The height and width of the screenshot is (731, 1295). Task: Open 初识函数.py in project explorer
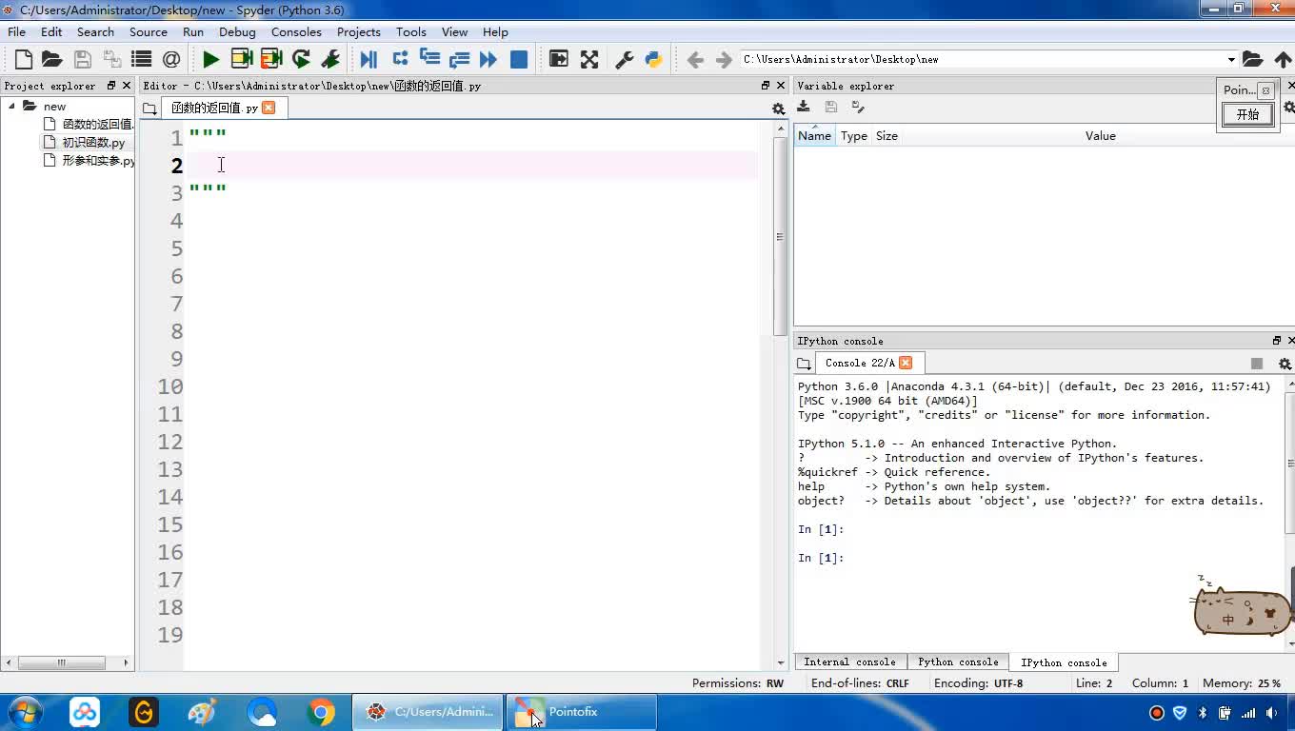tap(93, 143)
